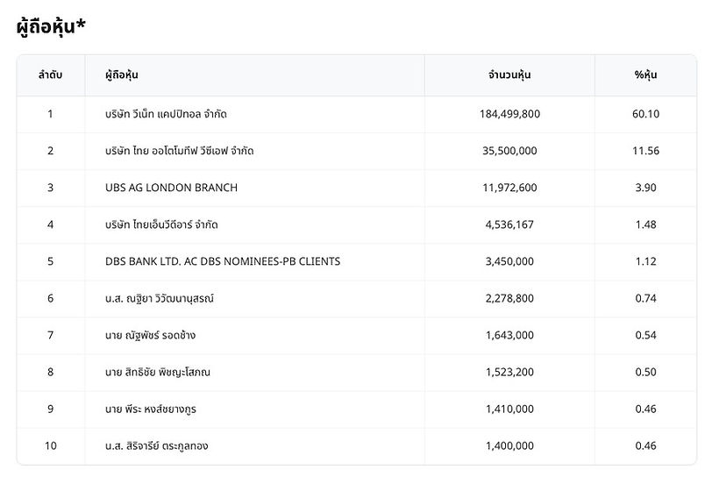
Task: Click share count 184,499,800
Action: click(x=509, y=114)
